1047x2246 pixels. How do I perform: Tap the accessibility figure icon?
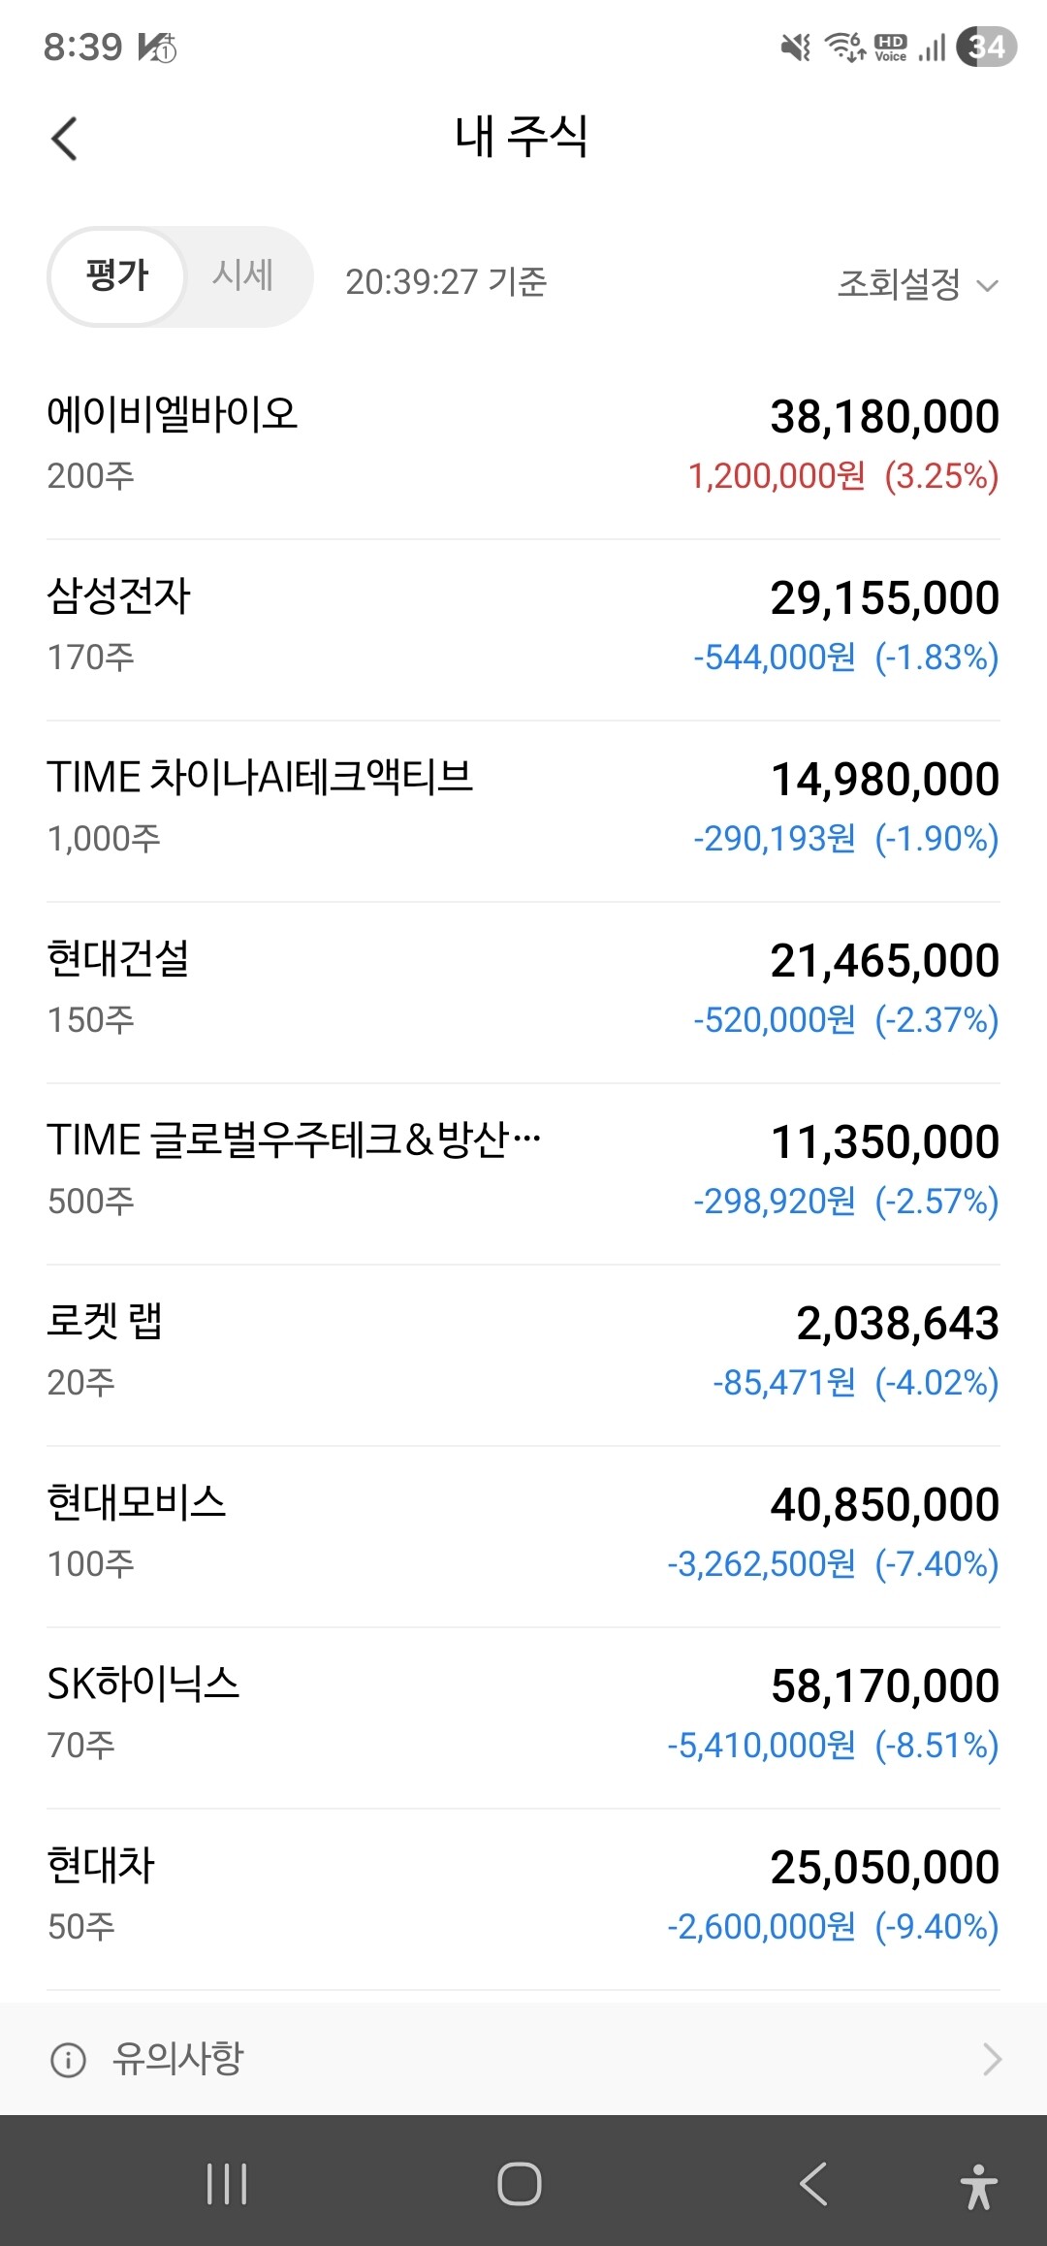click(x=978, y=2186)
